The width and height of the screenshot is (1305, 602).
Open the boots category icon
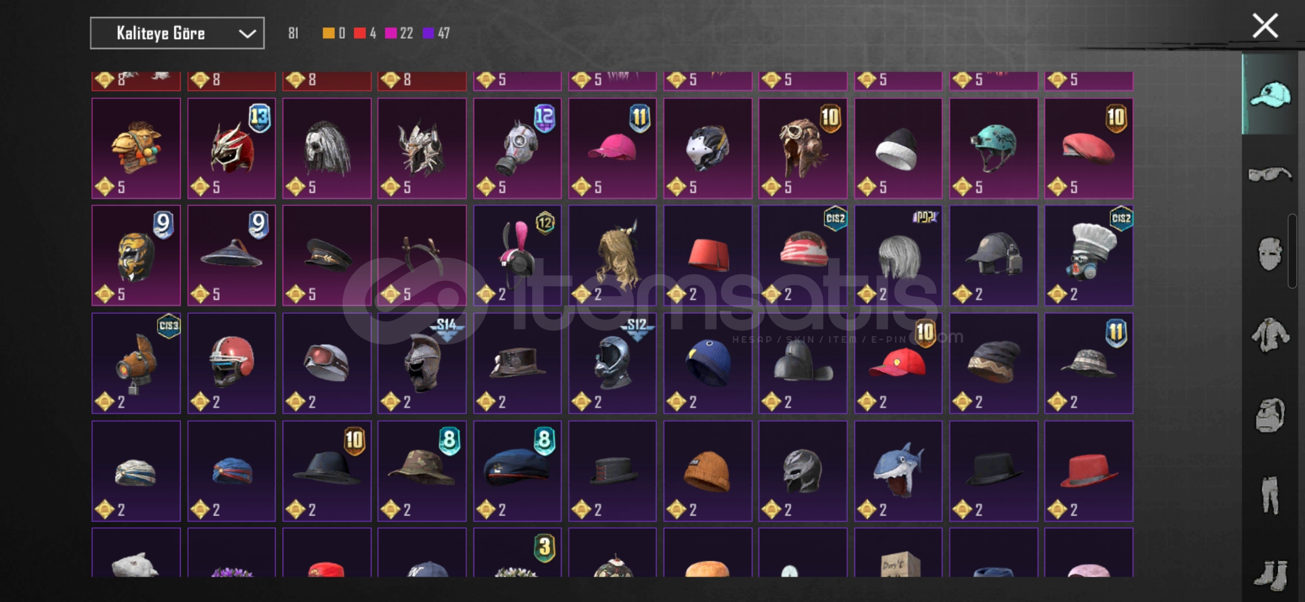click(1270, 574)
